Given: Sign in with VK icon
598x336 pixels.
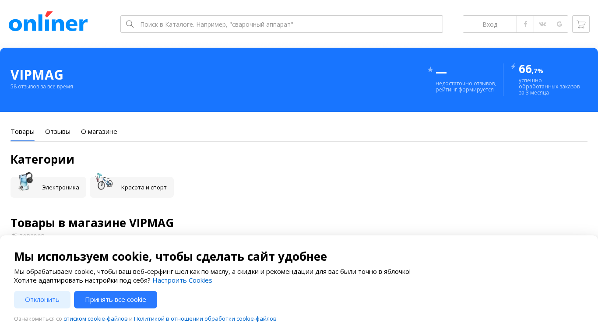Looking at the screenshot, I should pyautogui.click(x=542, y=24).
